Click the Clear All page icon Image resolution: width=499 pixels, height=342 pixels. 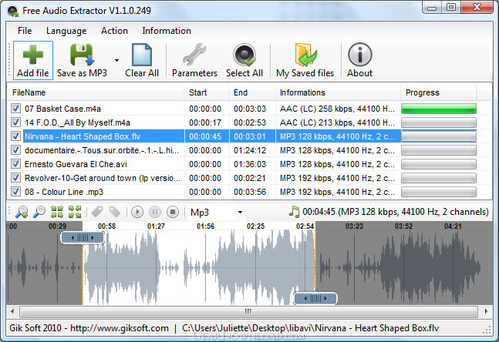(x=142, y=55)
